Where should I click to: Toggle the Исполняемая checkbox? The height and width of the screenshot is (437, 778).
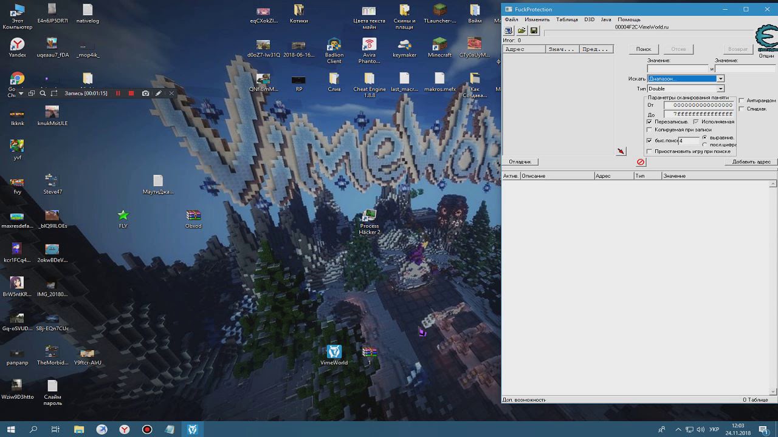point(696,122)
